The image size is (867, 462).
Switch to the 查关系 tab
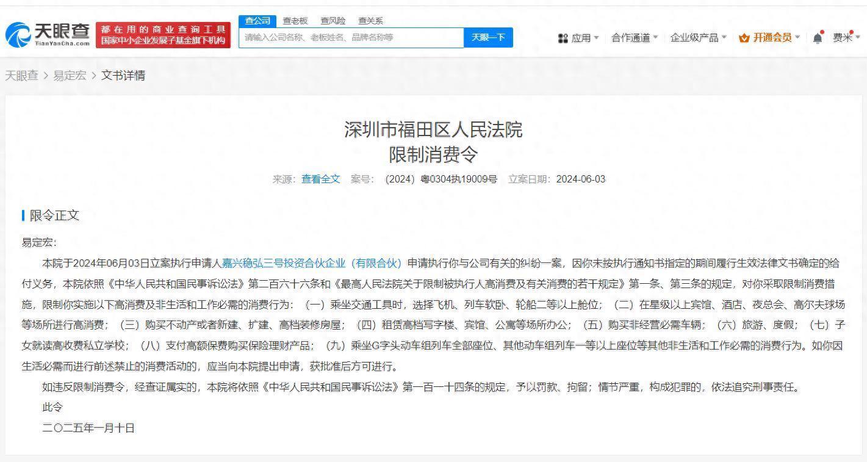click(370, 21)
